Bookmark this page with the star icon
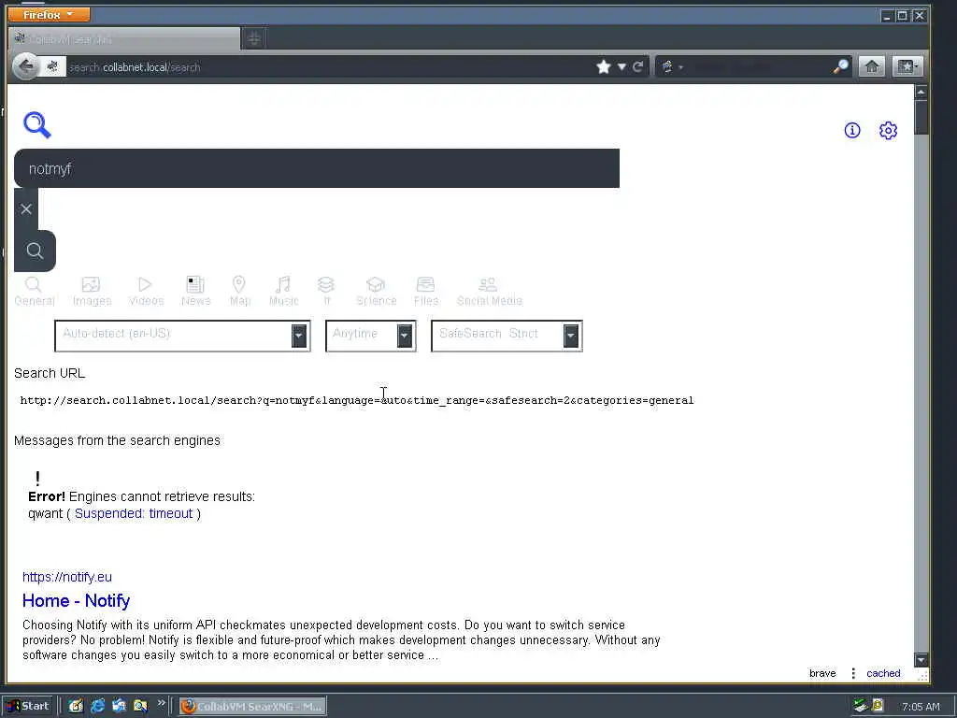This screenshot has height=718, width=957. point(604,66)
